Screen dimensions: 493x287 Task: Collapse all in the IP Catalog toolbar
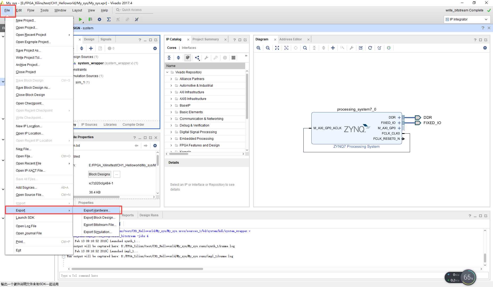[x=169, y=58]
